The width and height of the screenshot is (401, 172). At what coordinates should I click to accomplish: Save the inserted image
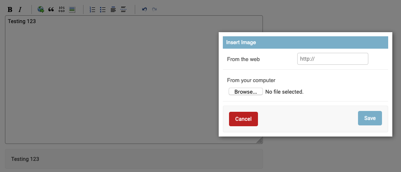click(370, 118)
